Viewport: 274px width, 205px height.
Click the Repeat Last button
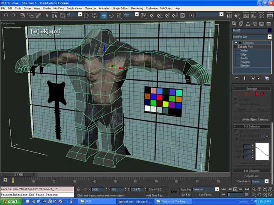251,176
